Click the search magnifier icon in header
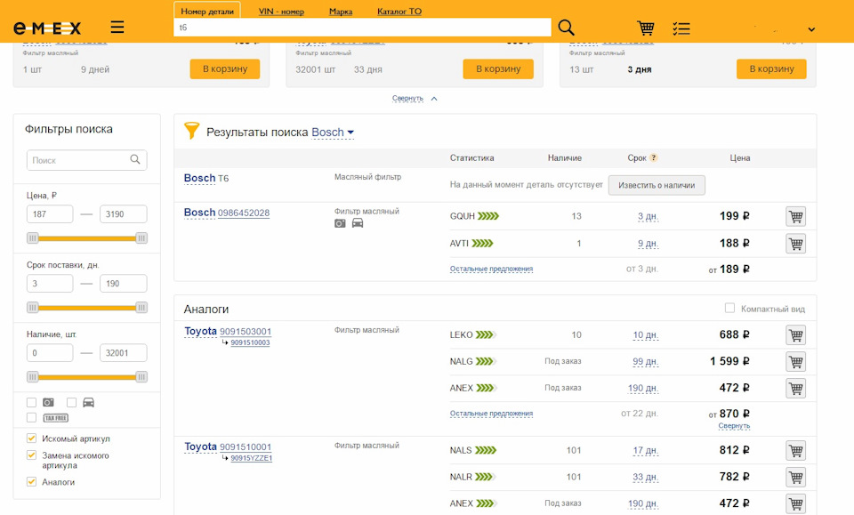This screenshot has width=854, height=515. (567, 28)
